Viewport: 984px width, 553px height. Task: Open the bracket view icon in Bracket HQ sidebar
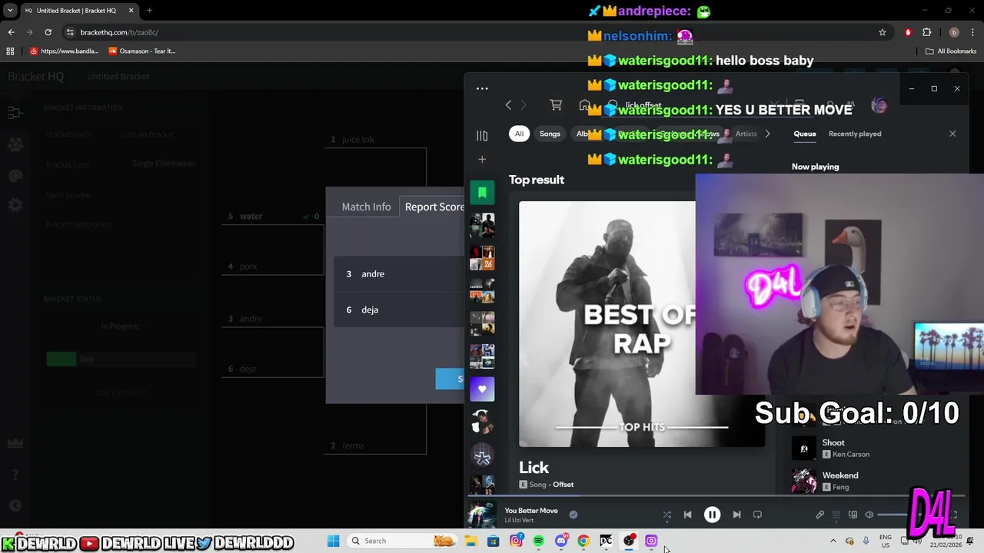(x=15, y=113)
